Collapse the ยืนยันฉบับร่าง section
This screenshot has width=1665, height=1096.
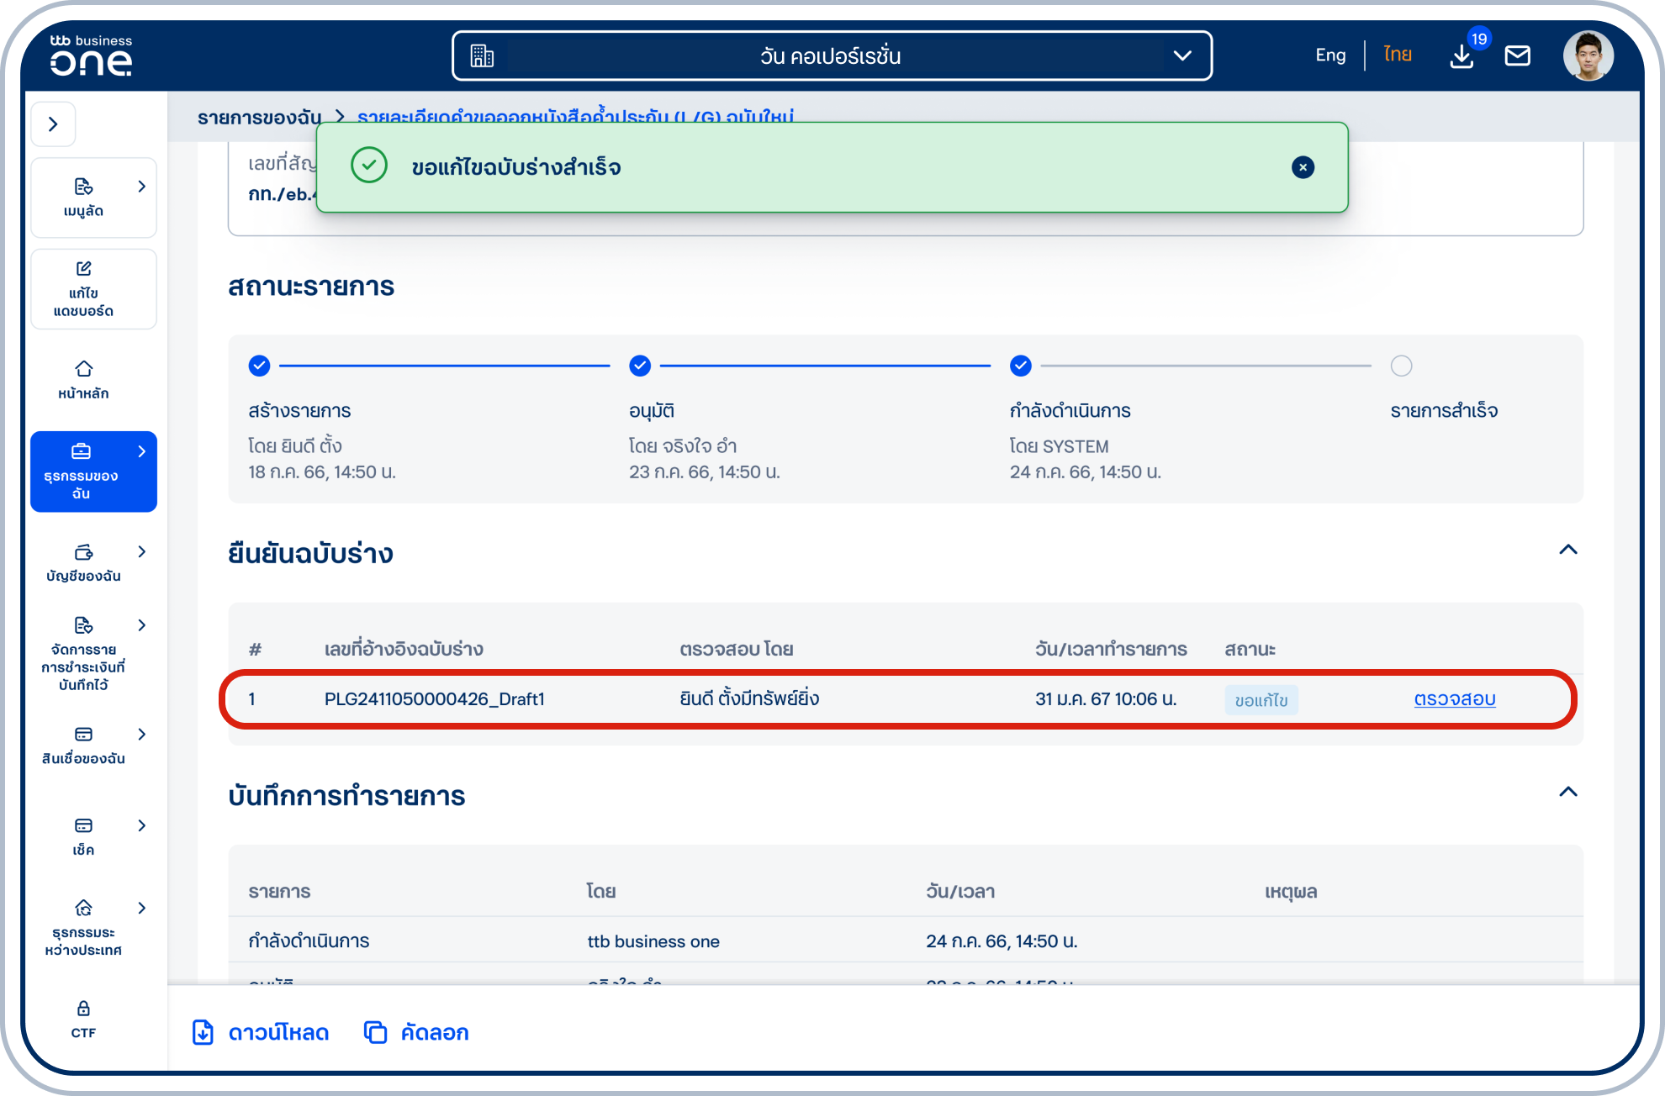[1567, 550]
